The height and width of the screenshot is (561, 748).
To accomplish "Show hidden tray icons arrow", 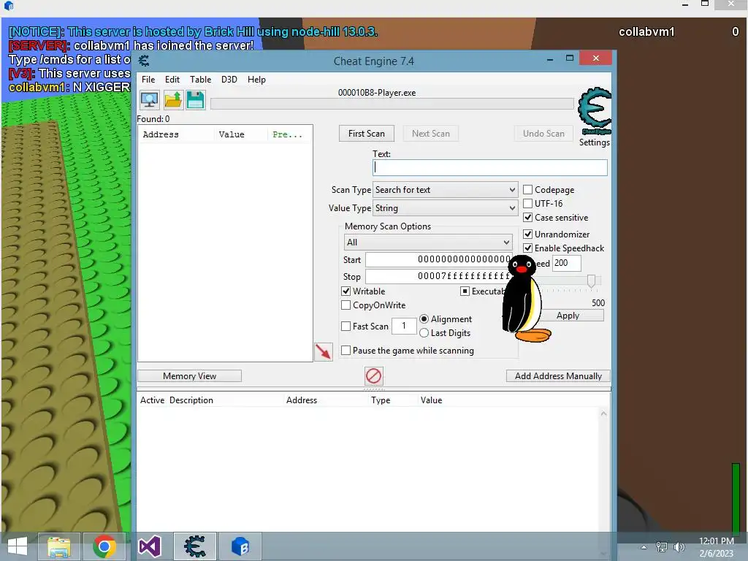I will (644, 547).
